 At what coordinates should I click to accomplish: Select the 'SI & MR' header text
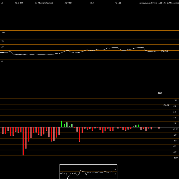pyautogui.click(x=19, y=3)
